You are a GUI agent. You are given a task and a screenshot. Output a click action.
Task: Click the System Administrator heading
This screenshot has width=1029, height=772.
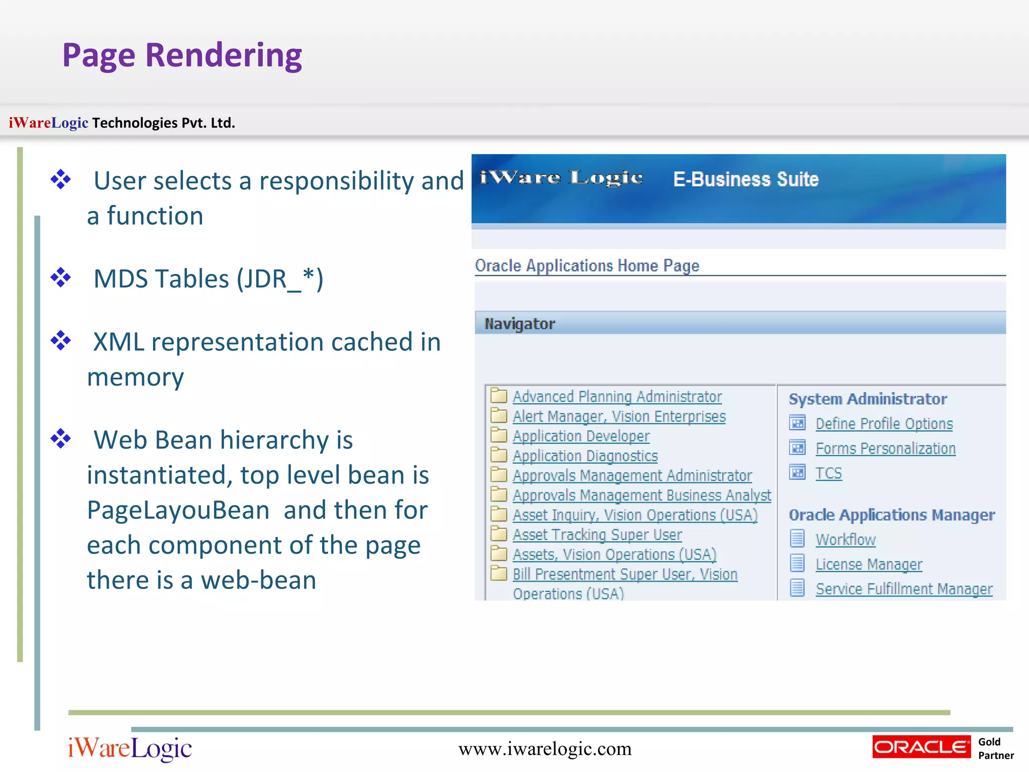point(868,399)
